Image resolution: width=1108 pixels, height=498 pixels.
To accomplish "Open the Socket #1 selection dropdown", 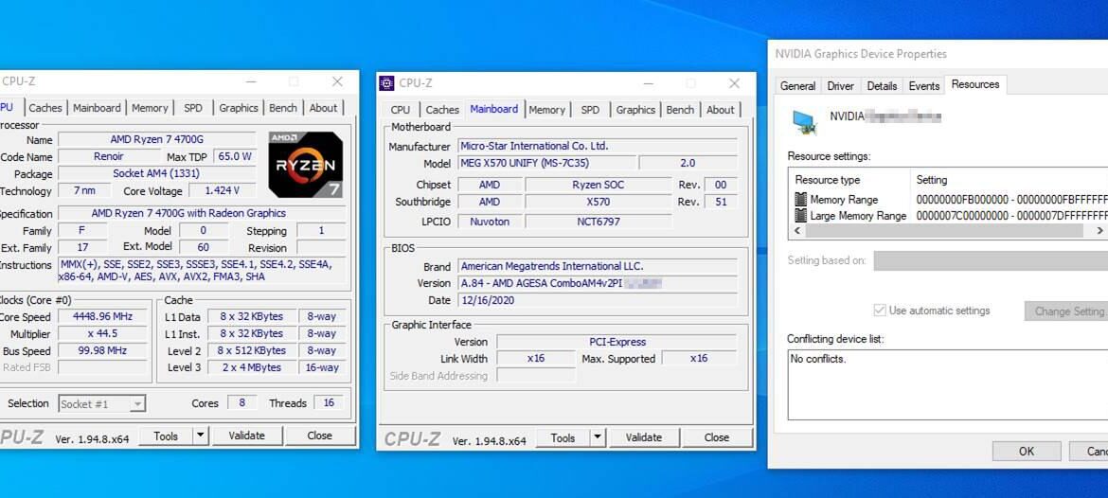I will click(x=101, y=404).
